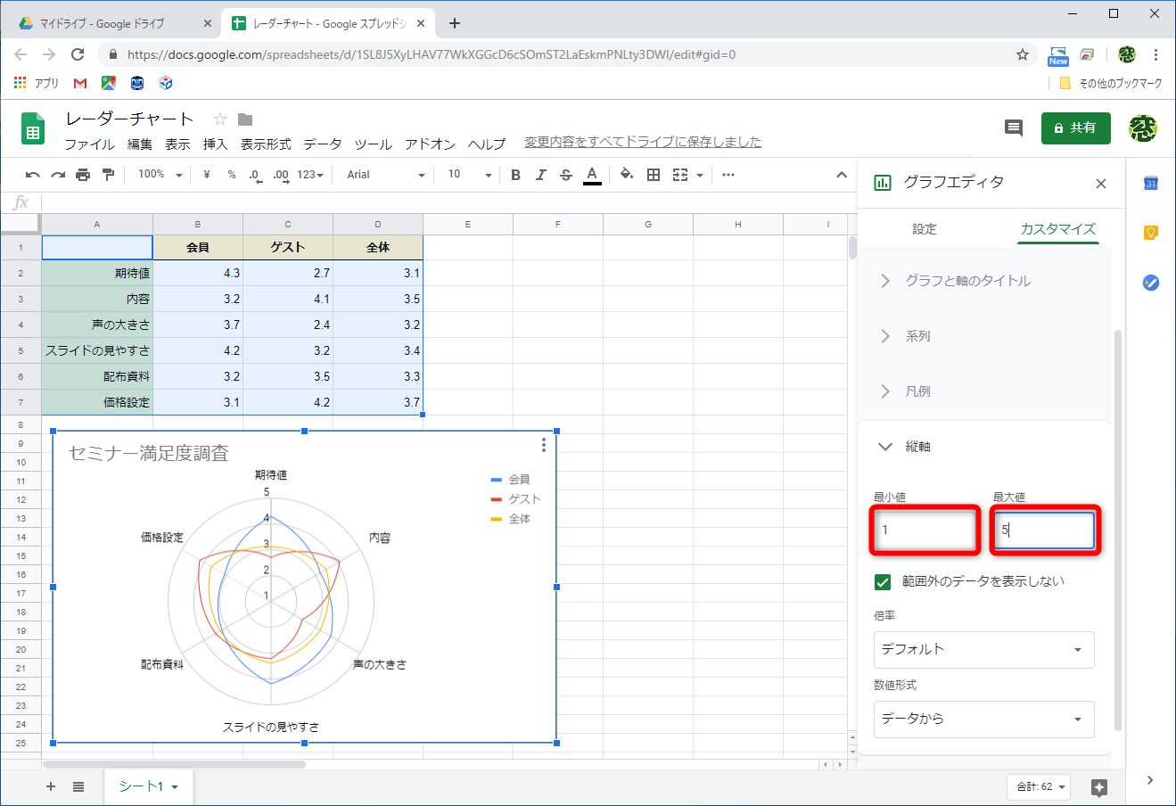Increase decimal places with the .00 button
1176x806 pixels.
click(281, 175)
